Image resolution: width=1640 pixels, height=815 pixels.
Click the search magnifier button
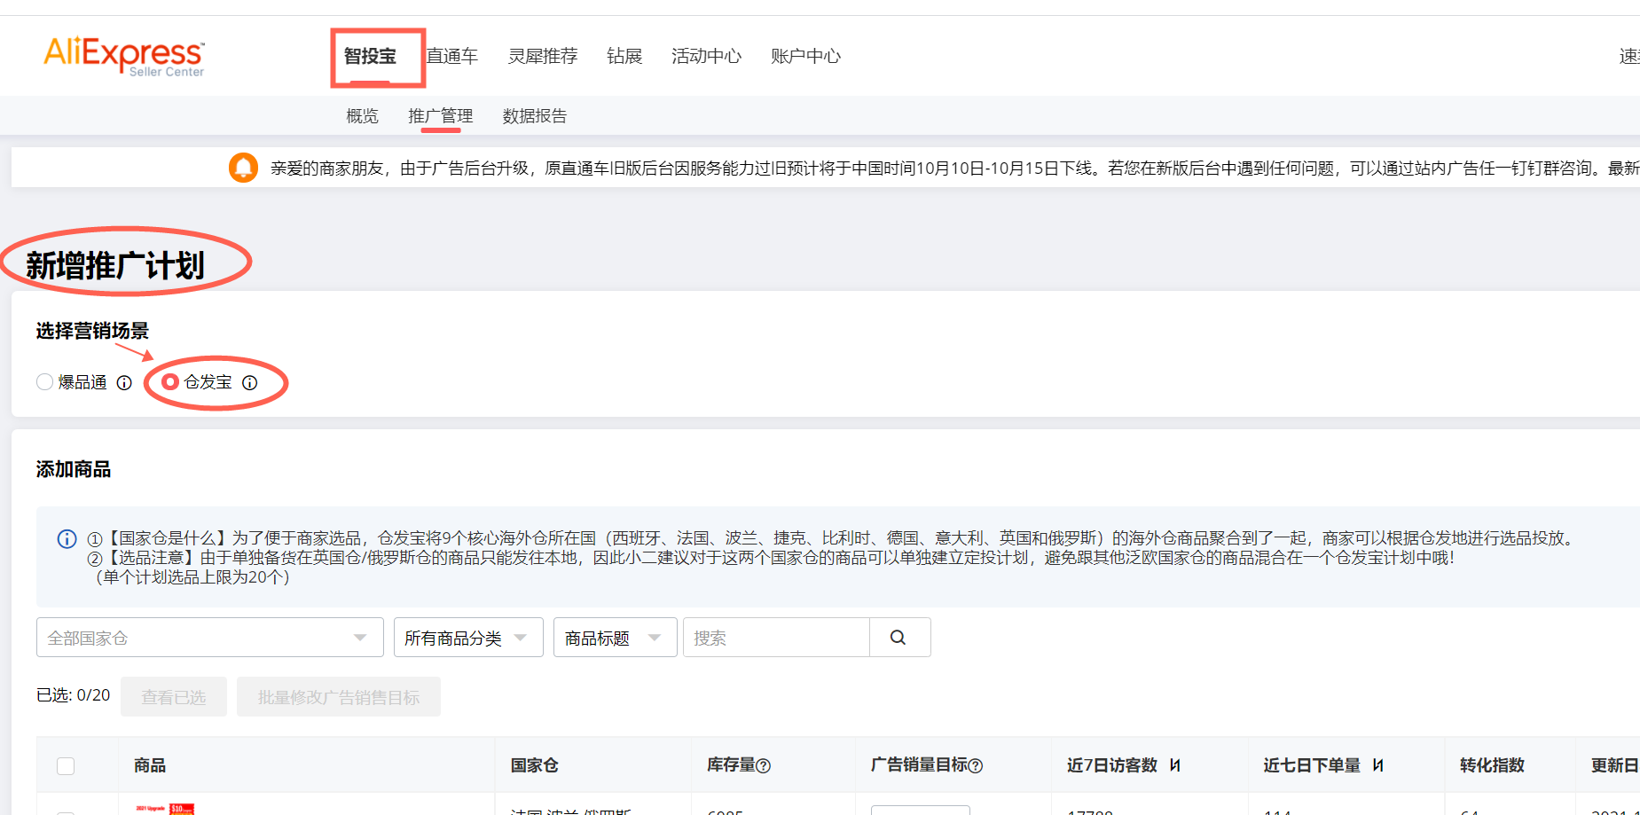pos(898,638)
